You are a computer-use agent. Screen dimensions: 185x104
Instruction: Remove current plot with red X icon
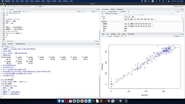[122, 36]
